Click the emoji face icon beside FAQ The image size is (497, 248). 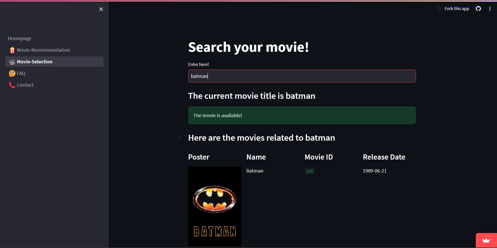[12, 73]
